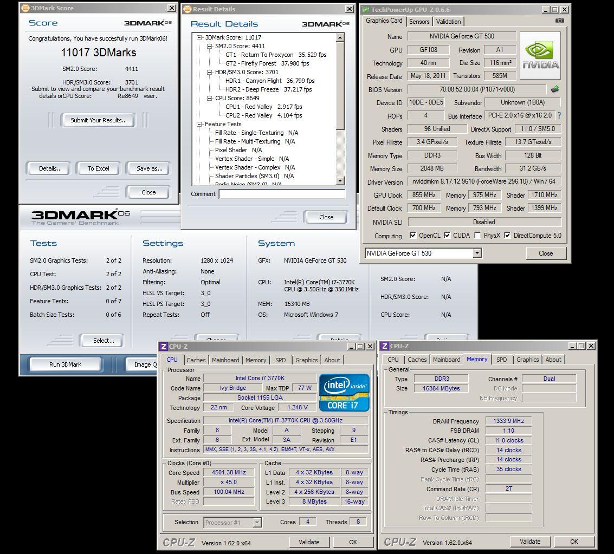Collapse the 3DMark Score 11017 tree node
The image size is (614, 554).
click(199, 37)
